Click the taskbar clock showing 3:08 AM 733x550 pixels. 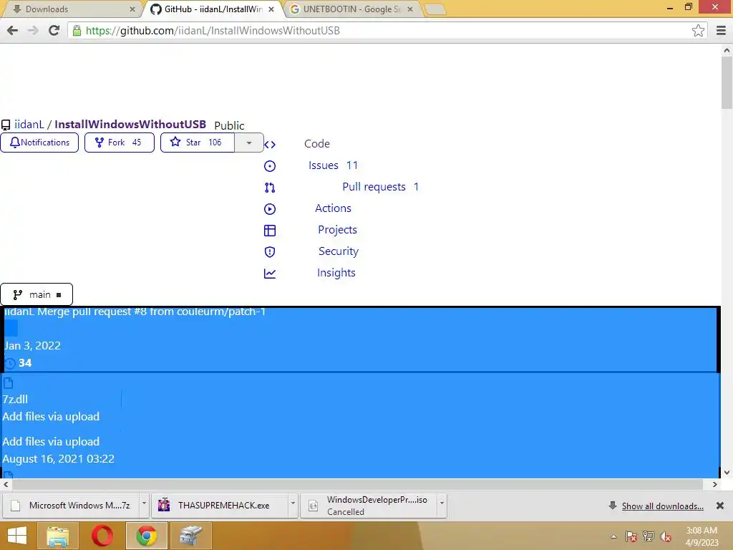(x=702, y=536)
